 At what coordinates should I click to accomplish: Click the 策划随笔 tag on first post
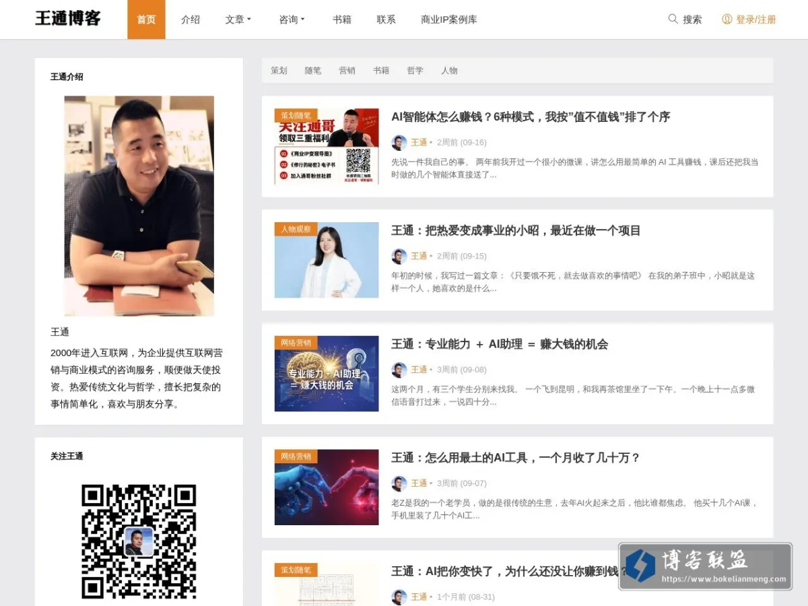click(x=296, y=115)
